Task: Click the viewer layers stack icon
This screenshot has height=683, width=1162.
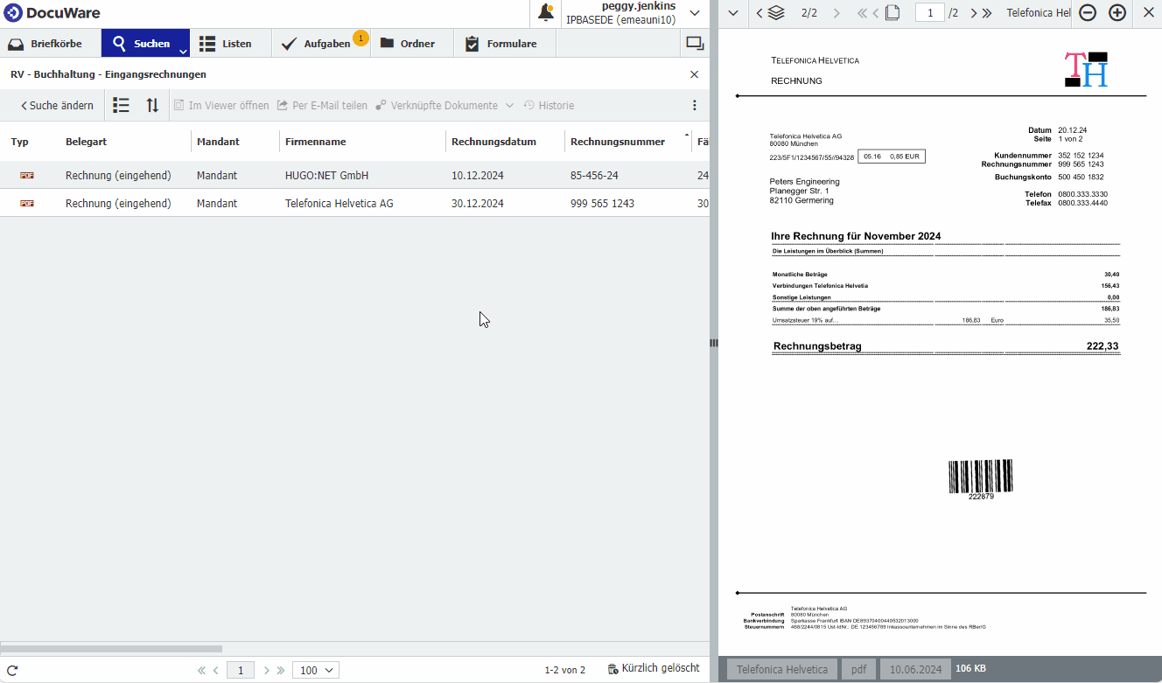Action: pos(776,13)
